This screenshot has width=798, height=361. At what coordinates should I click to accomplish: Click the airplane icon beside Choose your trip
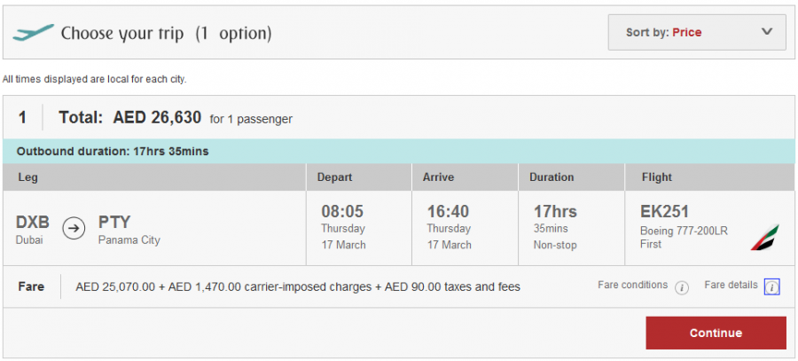pos(33,33)
